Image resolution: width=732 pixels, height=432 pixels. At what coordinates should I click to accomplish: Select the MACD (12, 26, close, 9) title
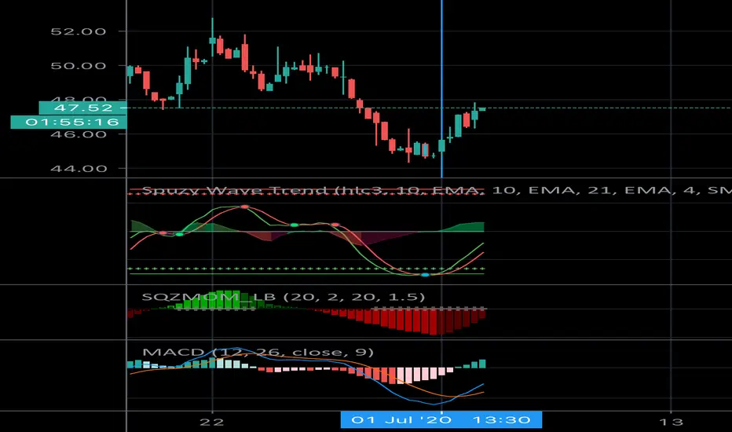click(x=258, y=352)
